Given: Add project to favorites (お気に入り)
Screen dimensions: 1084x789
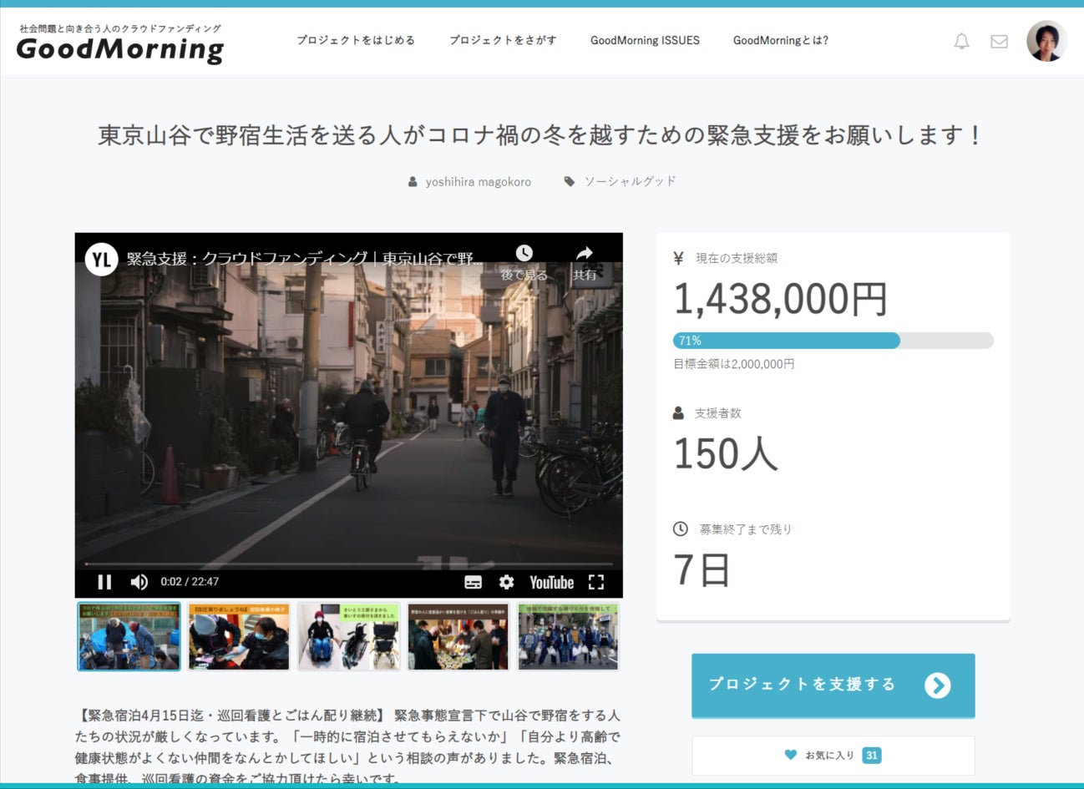Looking at the screenshot, I should point(833,756).
